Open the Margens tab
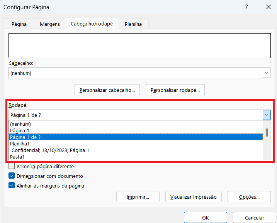277x223 pixels. pyautogui.click(x=50, y=24)
